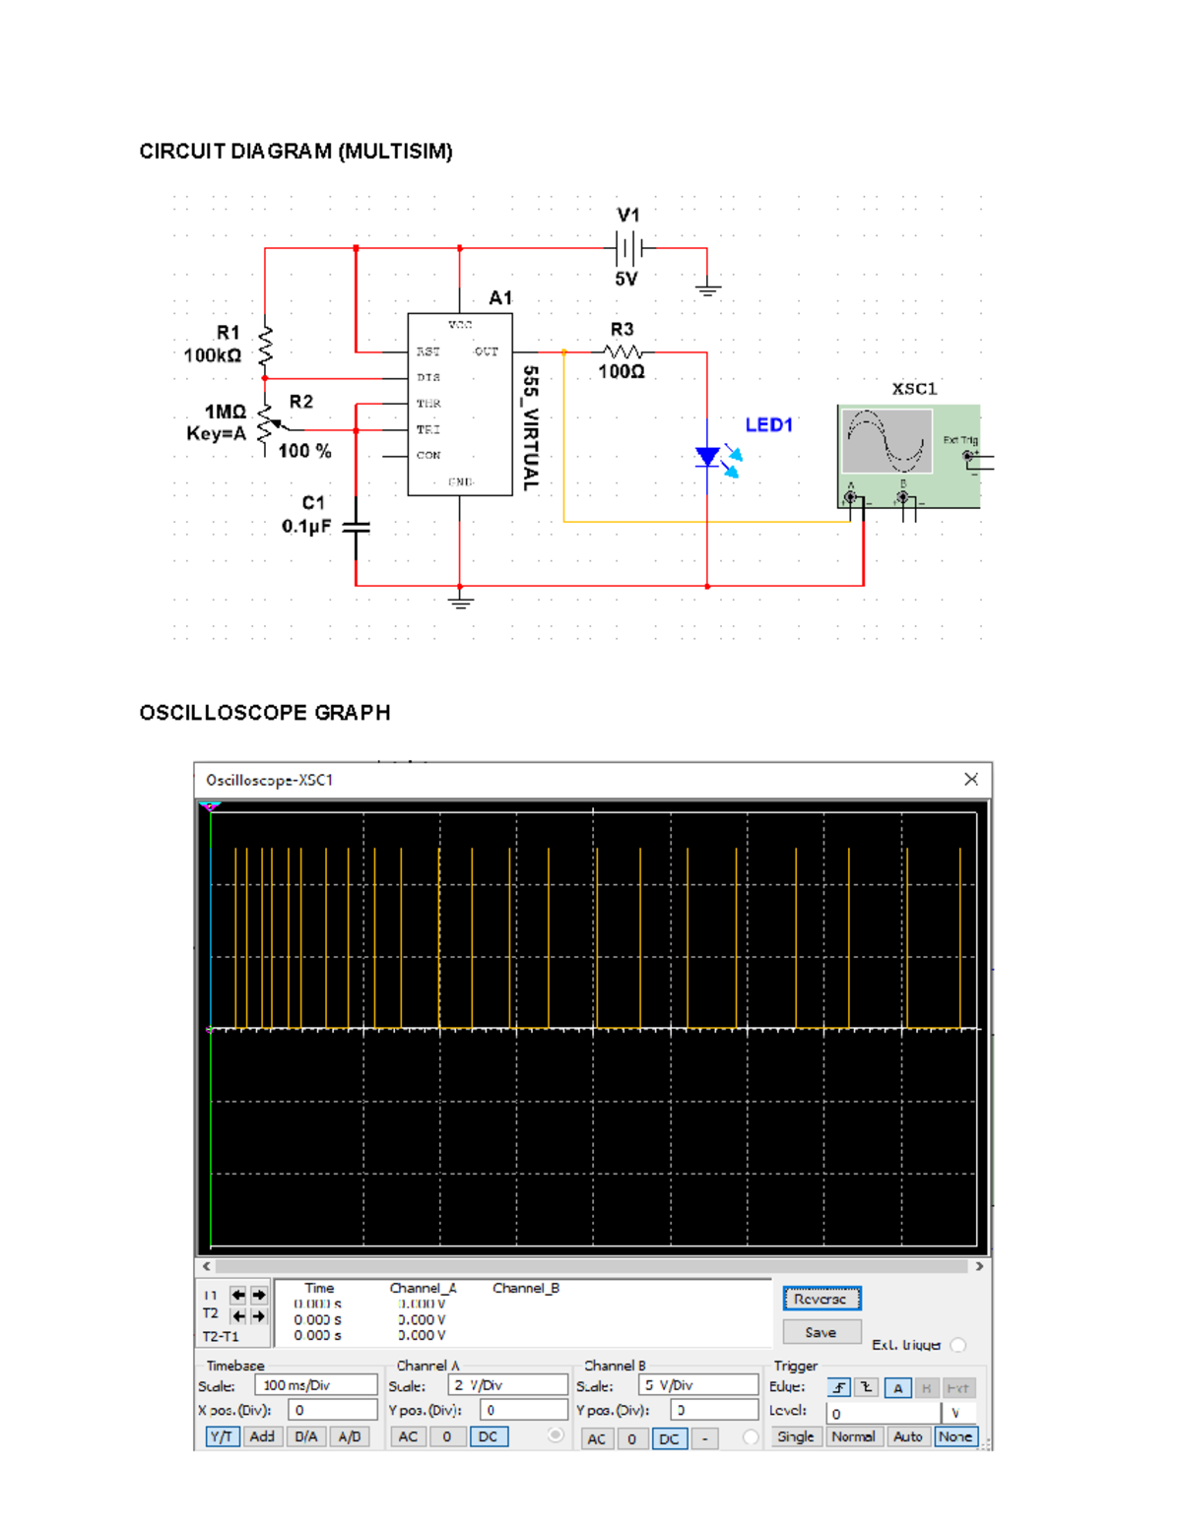Select falling edge trigger icon

[x=866, y=1387]
